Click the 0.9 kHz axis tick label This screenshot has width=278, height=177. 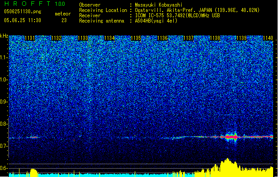pyautogui.click(x=4, y=102)
